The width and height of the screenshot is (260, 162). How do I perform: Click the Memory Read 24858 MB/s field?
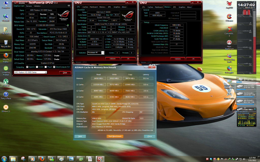[99, 78]
